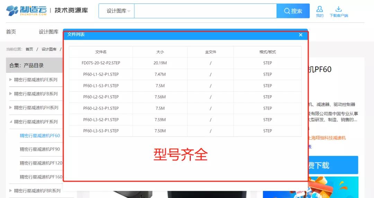Viewport: 374px width, 198px height.
Task: Select file PF60-L1-S3-P1.STEP
Action: (101, 86)
